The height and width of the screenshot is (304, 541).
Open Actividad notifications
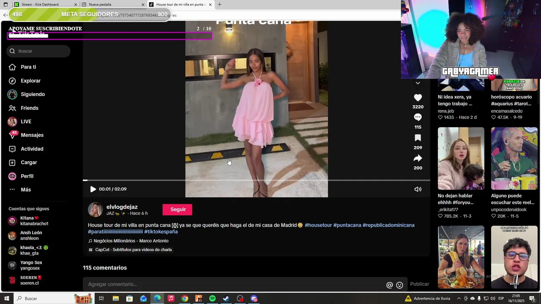(32, 149)
